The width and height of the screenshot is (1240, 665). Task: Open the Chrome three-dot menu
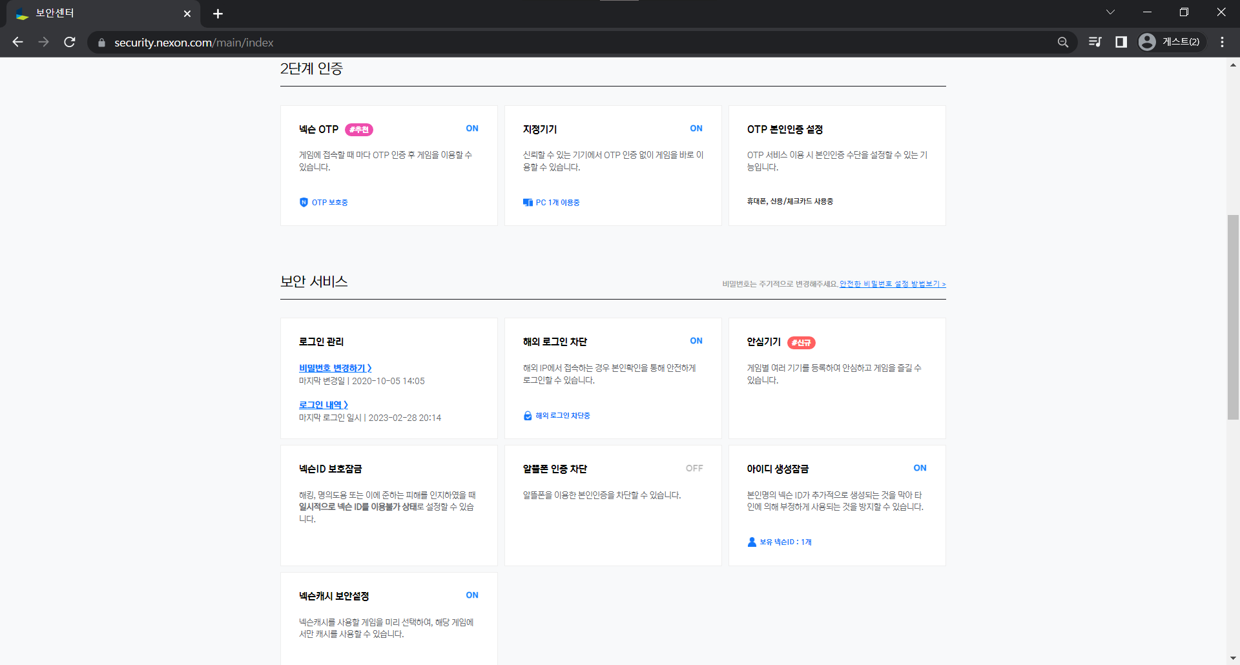click(x=1222, y=42)
